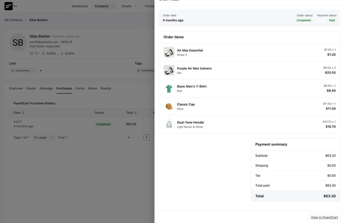
Task: Click the $25.50 line total
Action: click(330, 73)
